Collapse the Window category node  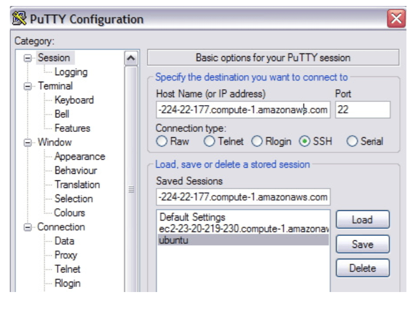(27, 143)
